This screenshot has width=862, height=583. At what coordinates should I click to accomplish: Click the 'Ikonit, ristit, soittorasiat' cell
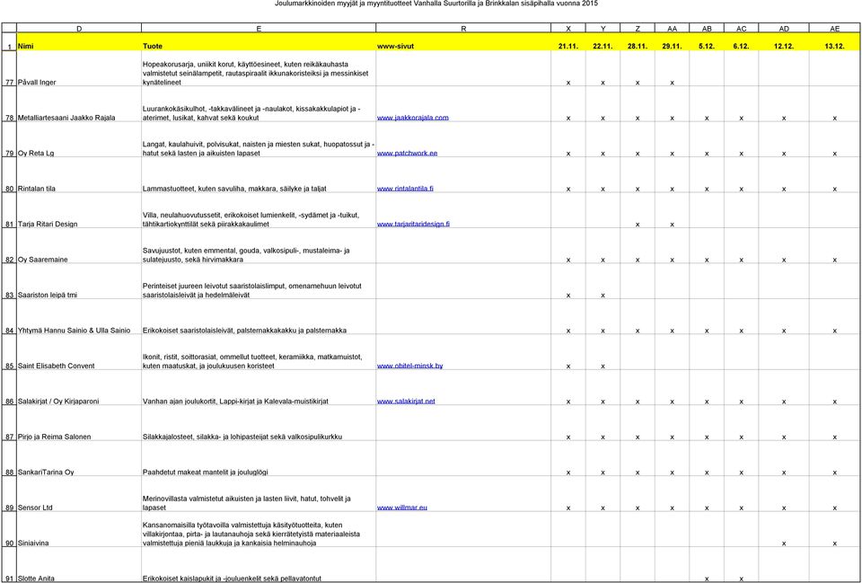click(x=259, y=352)
